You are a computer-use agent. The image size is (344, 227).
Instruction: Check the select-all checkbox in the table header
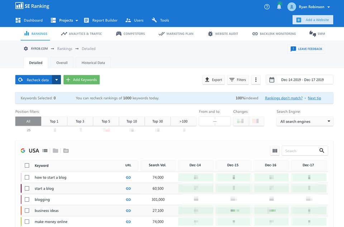pos(27,165)
